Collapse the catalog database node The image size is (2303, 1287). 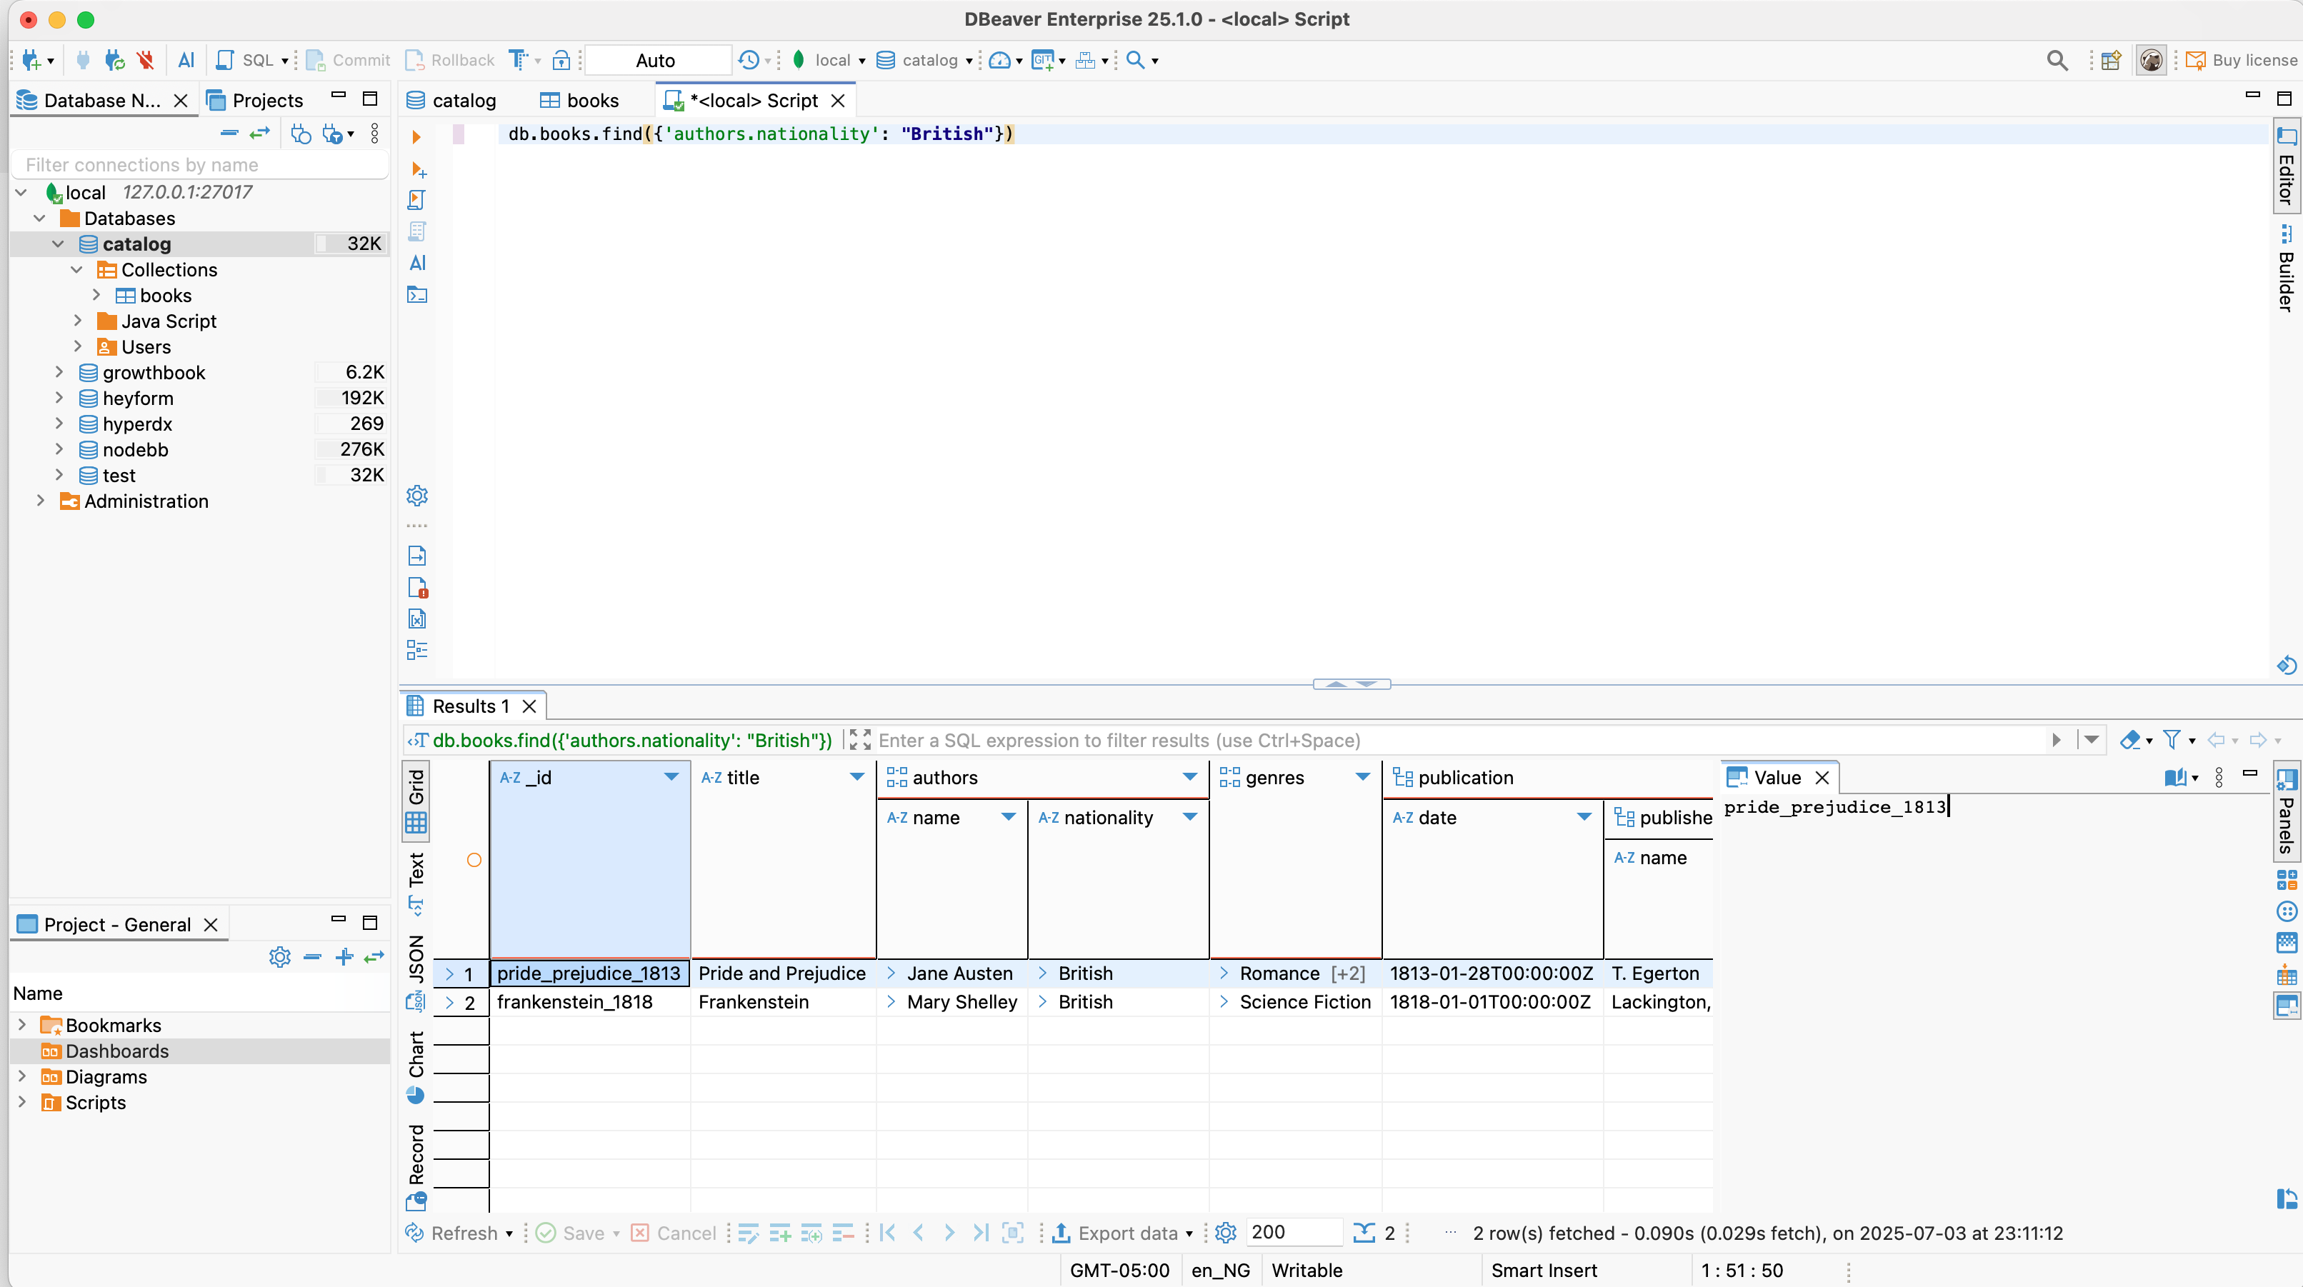point(59,243)
